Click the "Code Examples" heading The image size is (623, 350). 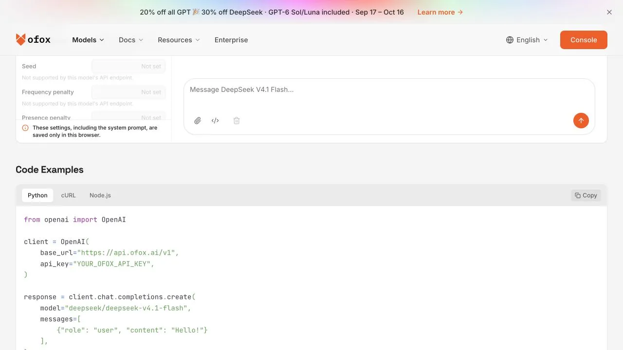coord(50,170)
